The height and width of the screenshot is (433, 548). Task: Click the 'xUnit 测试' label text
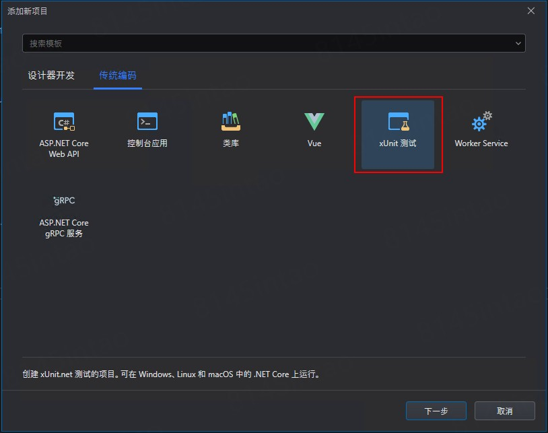pos(398,143)
